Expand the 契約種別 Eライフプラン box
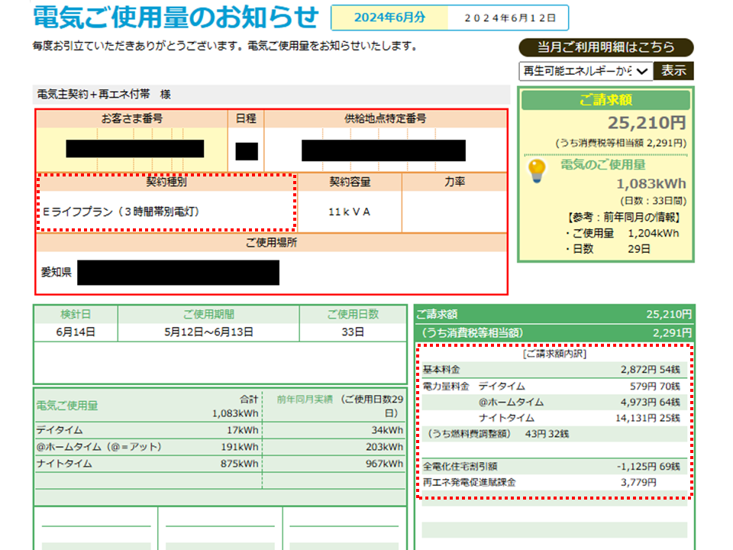The image size is (733, 550). tap(164, 200)
